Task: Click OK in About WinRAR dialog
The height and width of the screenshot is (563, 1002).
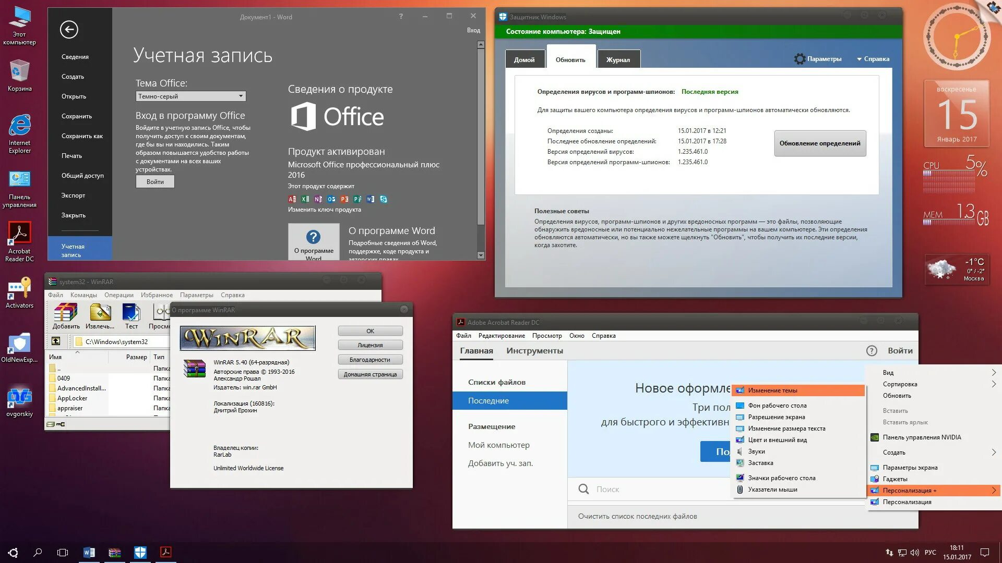Action: [370, 331]
